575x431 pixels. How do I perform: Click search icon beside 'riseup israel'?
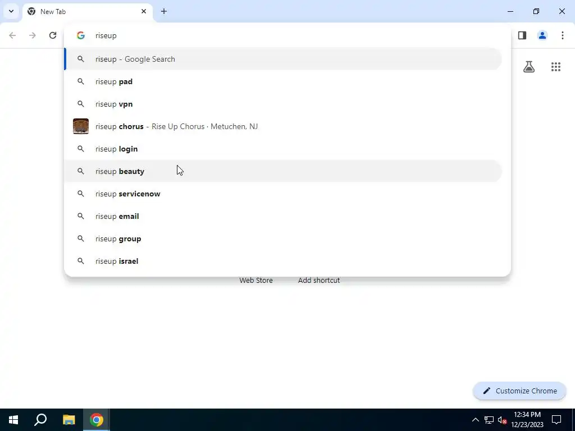pyautogui.click(x=81, y=261)
